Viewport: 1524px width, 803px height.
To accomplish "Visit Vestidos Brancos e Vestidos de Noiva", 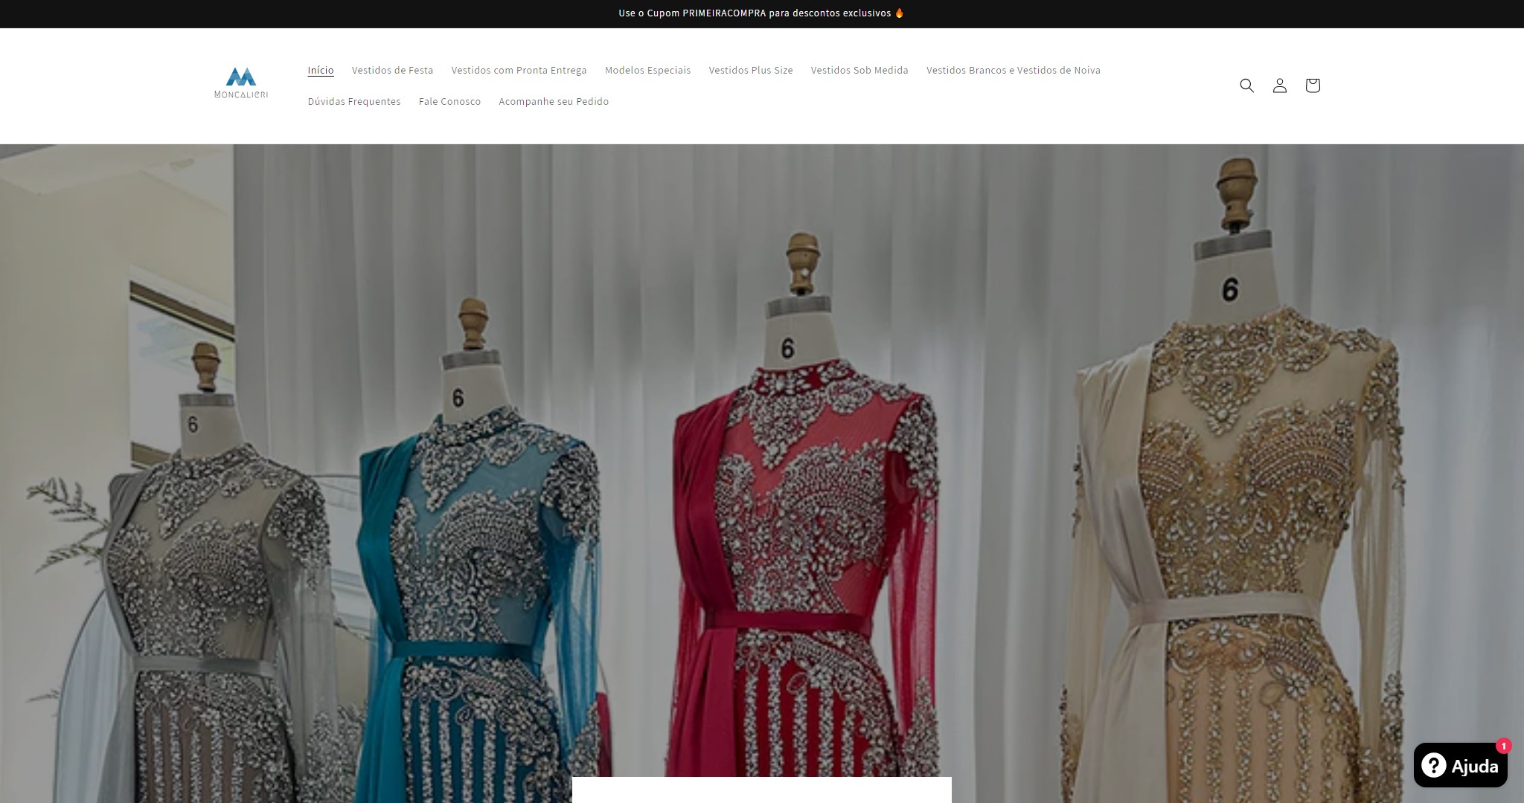I will coord(1014,70).
